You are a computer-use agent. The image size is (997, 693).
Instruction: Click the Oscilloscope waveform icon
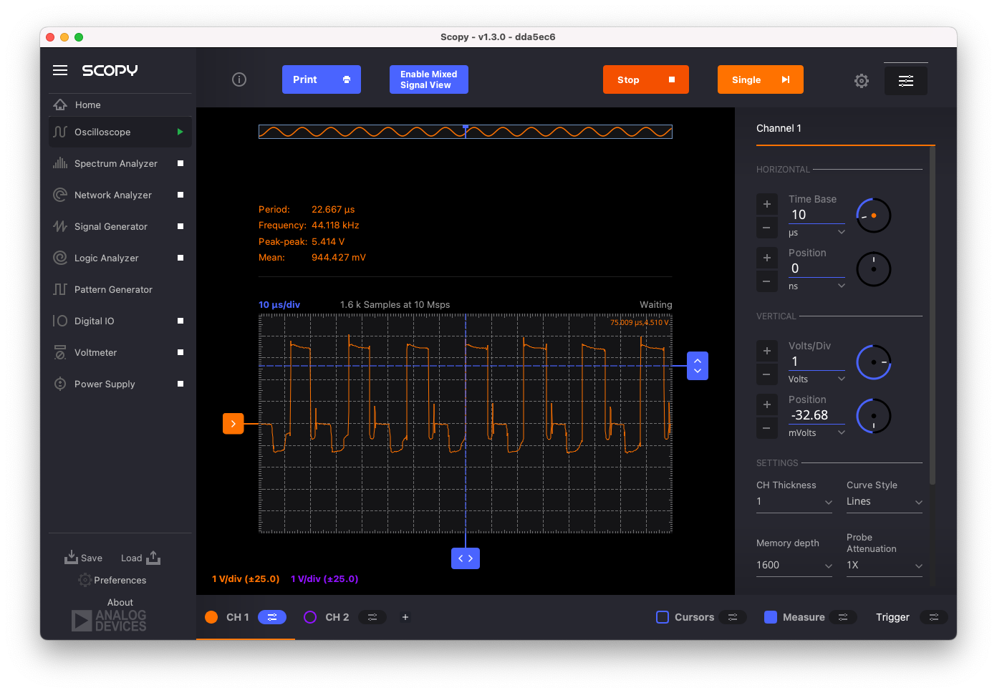[60, 132]
